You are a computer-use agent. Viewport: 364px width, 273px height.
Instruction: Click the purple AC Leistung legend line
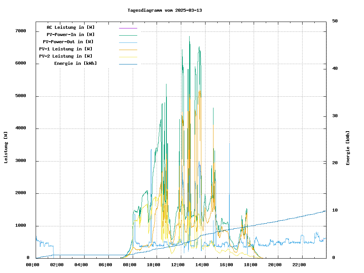click(128, 28)
